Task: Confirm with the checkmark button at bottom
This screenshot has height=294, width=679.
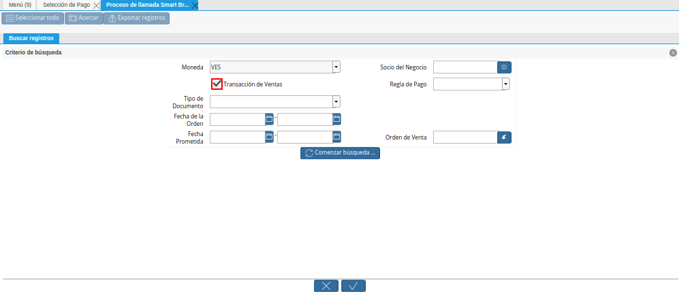Action: [353, 286]
